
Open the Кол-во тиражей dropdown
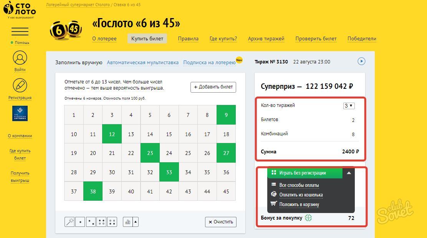click(x=349, y=105)
